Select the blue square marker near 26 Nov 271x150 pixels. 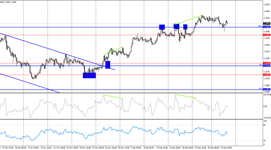pos(107,64)
